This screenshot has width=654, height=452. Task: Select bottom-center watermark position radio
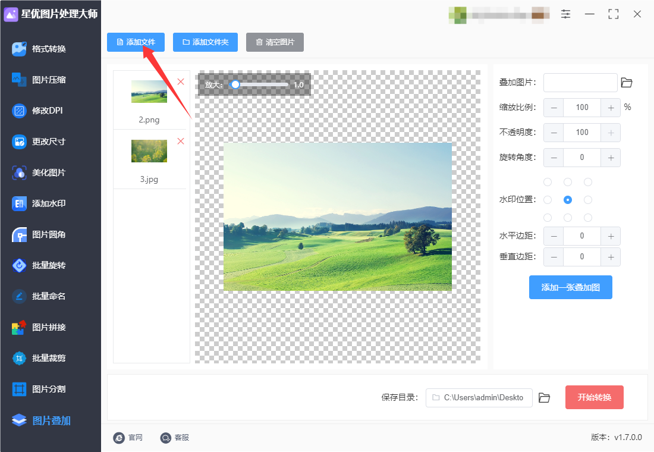coord(568,218)
